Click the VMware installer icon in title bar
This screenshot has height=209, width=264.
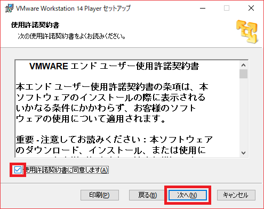(9, 8)
